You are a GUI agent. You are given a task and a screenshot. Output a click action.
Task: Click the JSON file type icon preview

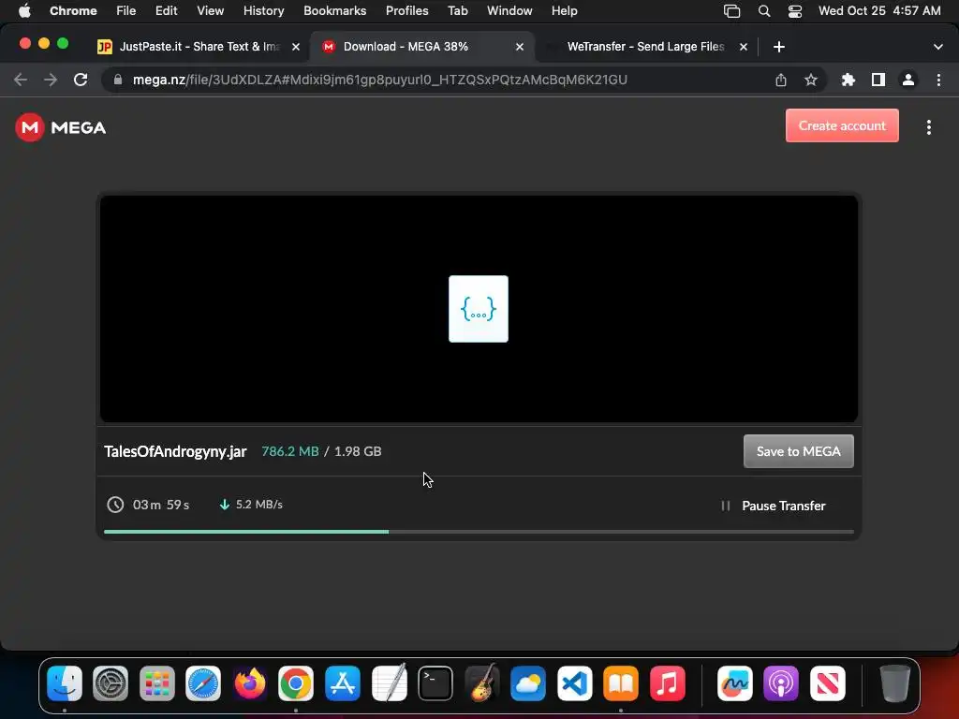[479, 309]
